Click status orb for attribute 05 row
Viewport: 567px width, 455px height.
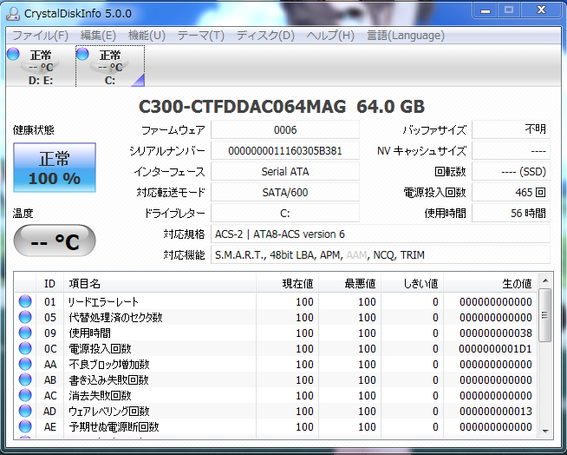click(x=25, y=317)
